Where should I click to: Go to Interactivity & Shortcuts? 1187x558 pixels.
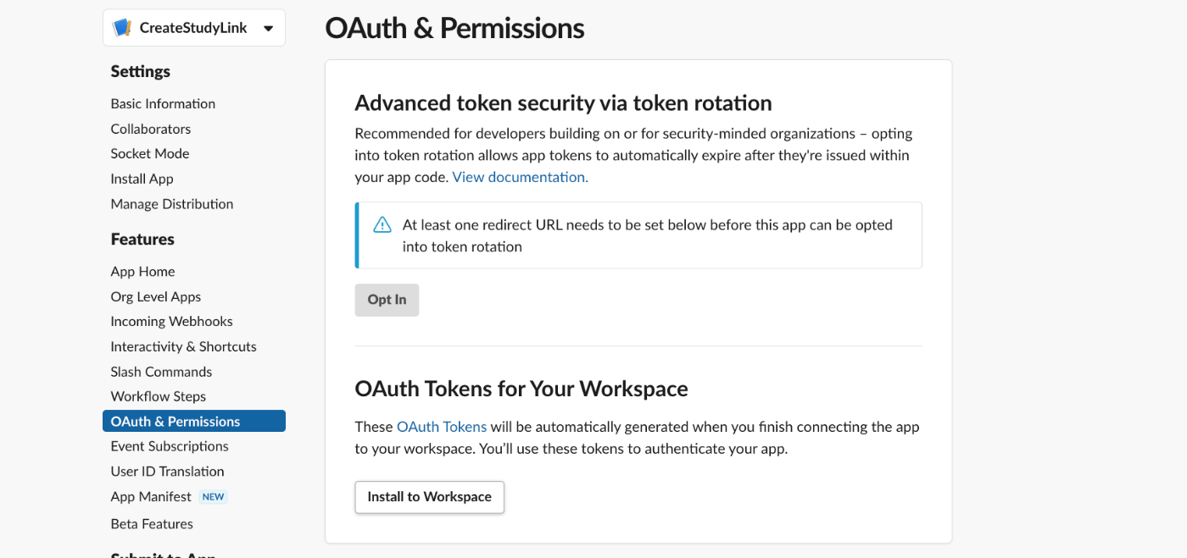(183, 346)
